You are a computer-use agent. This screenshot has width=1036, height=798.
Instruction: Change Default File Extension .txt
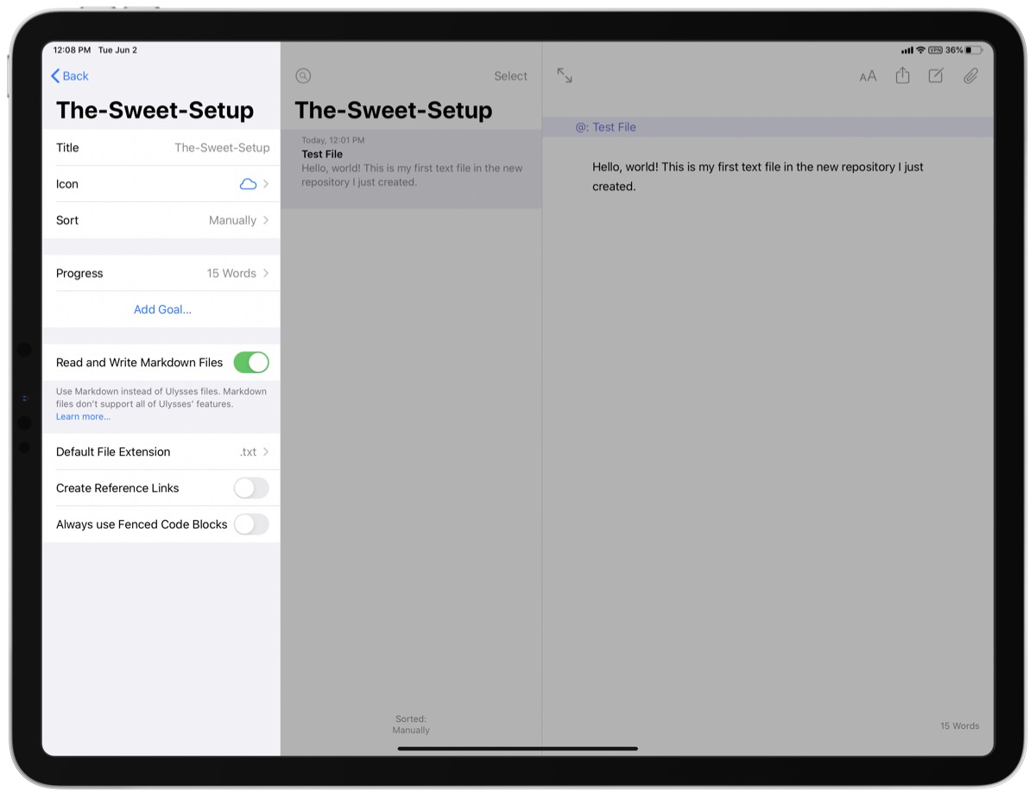click(x=161, y=452)
